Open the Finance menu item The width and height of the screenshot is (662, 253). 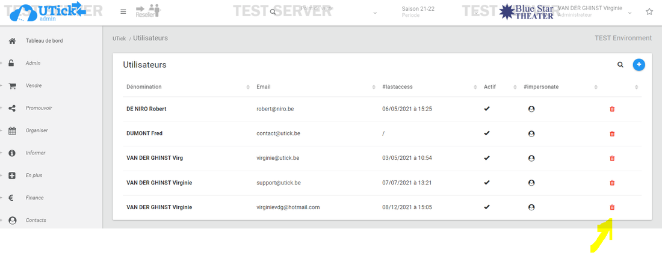(34, 198)
